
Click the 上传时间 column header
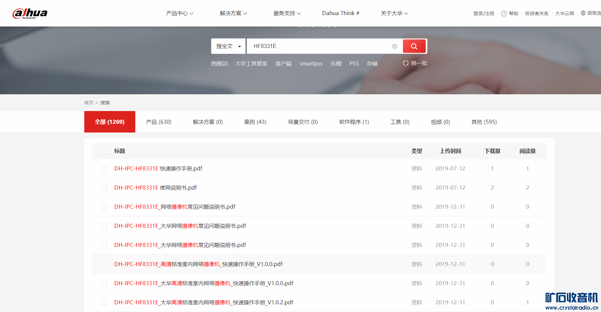point(451,151)
